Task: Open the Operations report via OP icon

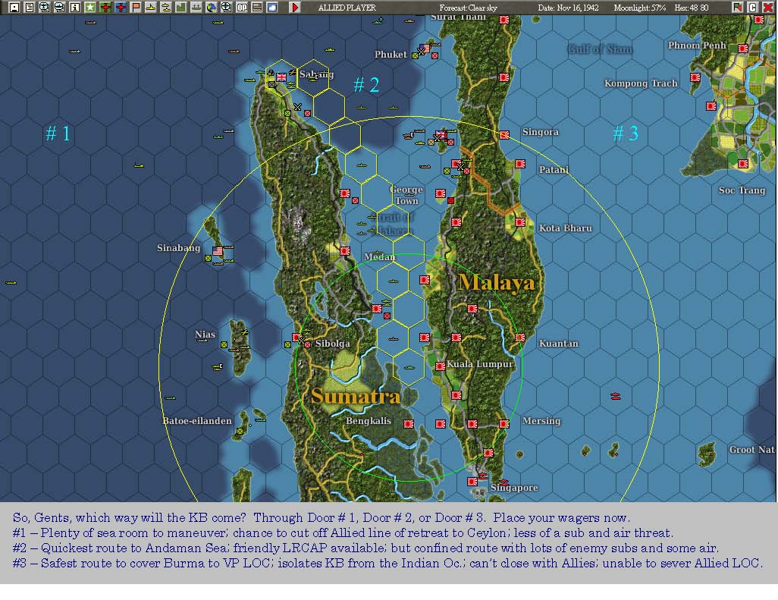Action: [x=242, y=7]
